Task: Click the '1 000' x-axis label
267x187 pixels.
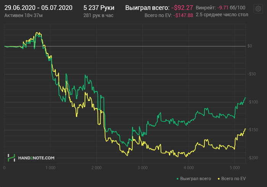Action: coord(50,168)
